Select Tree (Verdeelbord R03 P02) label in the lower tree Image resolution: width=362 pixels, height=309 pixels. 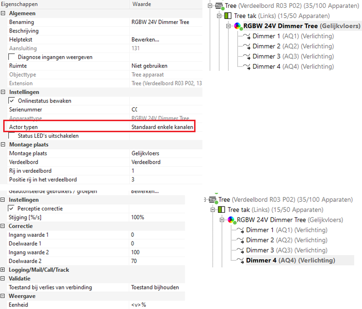click(286, 200)
